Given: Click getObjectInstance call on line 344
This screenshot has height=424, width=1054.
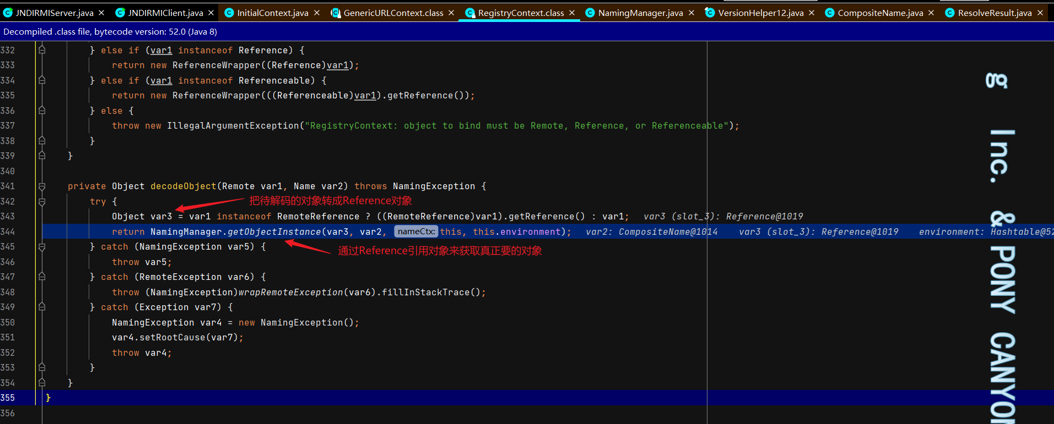Looking at the screenshot, I should pos(274,232).
